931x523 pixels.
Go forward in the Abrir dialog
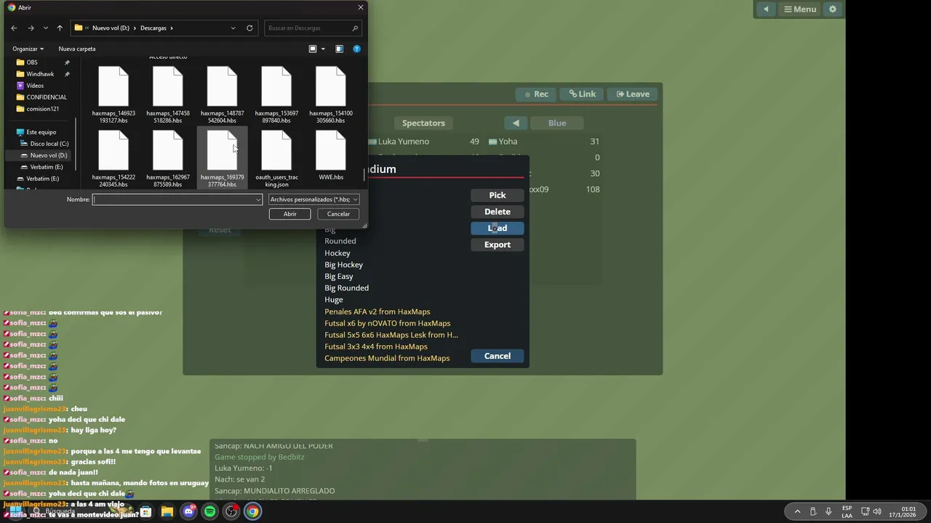[31, 28]
